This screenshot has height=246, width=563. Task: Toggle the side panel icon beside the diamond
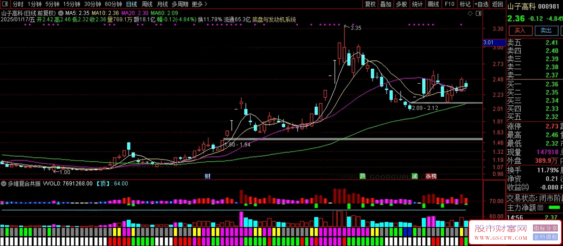pos(479,14)
